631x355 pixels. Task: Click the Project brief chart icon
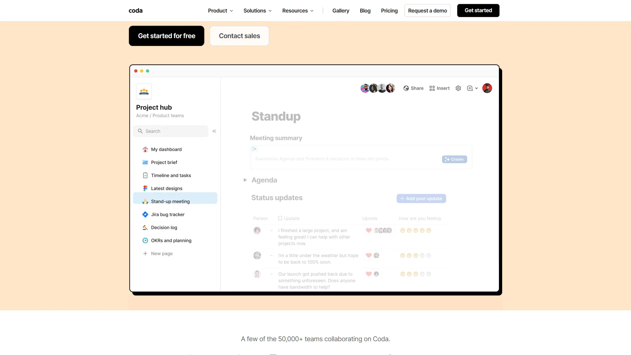tap(145, 162)
